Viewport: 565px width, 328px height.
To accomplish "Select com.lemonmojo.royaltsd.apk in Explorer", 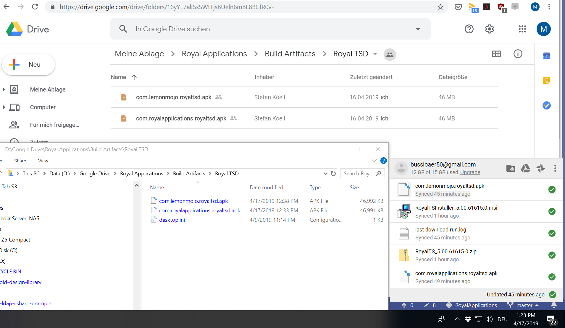I will point(193,201).
